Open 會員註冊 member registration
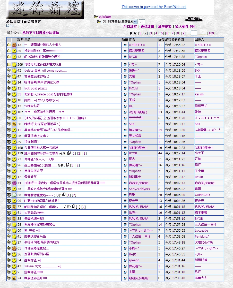Screen dimensions: 233x288 pyautogui.click(x=147, y=26)
